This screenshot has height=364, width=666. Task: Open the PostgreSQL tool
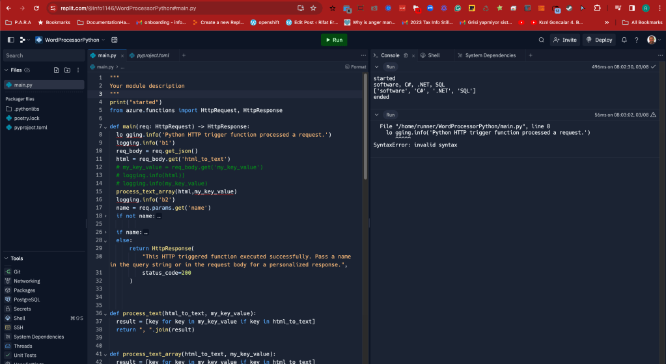coord(44,300)
